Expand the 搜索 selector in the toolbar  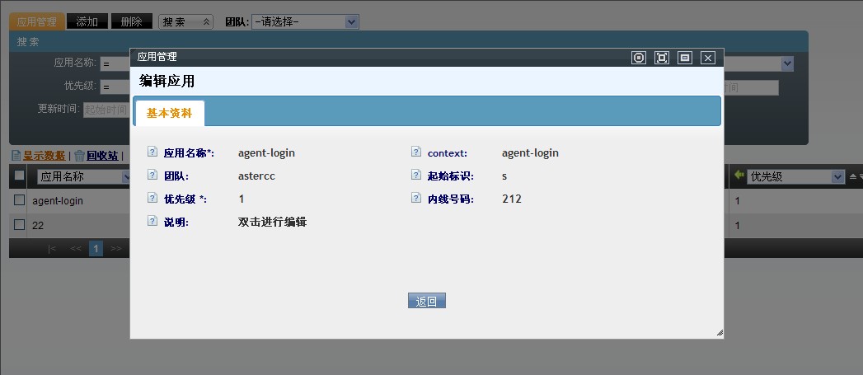pos(185,22)
